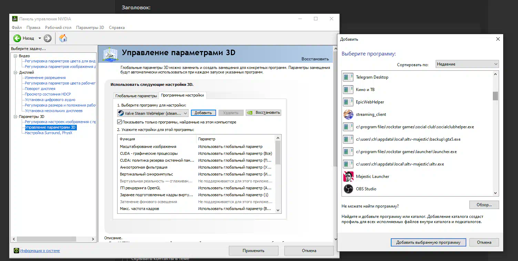Open the sort by 'Недавние' dropdown
The height and width of the screenshot is (261, 518).
467,64
